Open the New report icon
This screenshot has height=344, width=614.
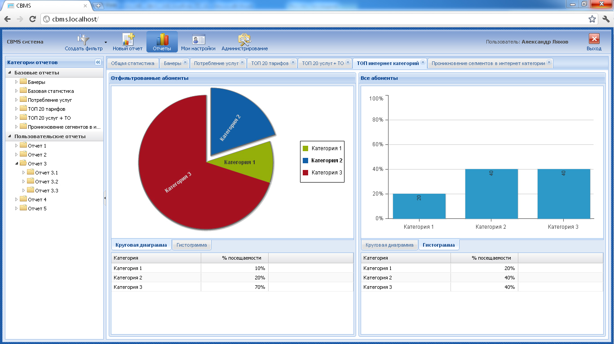[x=128, y=39]
